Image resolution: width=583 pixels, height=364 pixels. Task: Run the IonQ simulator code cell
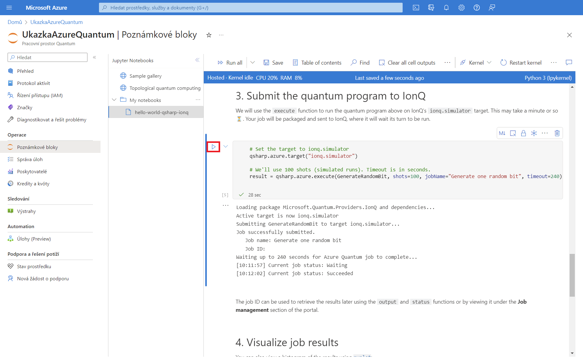pos(213,147)
